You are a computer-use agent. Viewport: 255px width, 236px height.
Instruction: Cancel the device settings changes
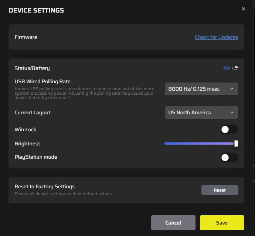coord(173,223)
